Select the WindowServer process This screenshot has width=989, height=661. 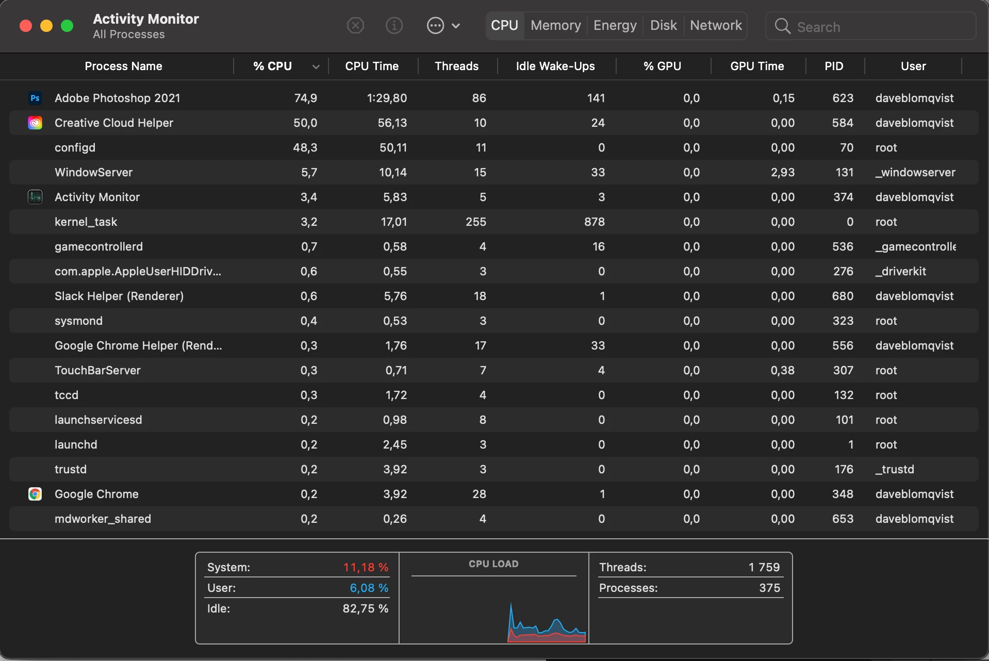[494, 172]
